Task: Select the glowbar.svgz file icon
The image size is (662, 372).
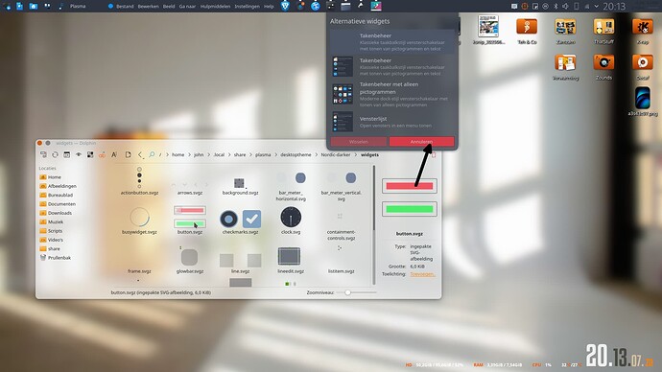Action: pyautogui.click(x=190, y=257)
